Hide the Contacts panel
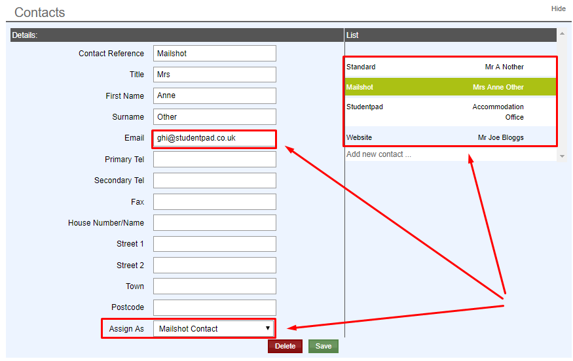 click(x=558, y=9)
